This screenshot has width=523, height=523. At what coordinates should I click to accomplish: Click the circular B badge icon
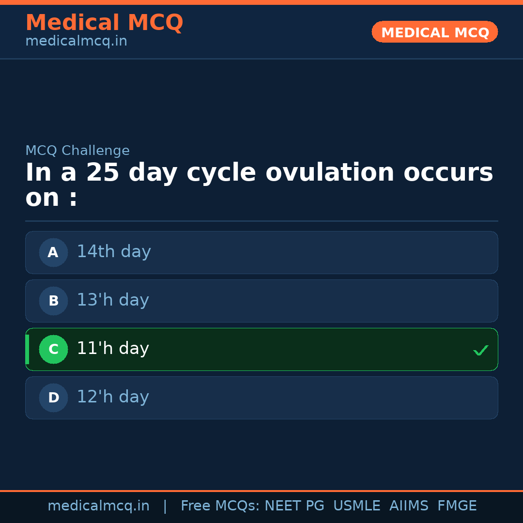point(53,301)
